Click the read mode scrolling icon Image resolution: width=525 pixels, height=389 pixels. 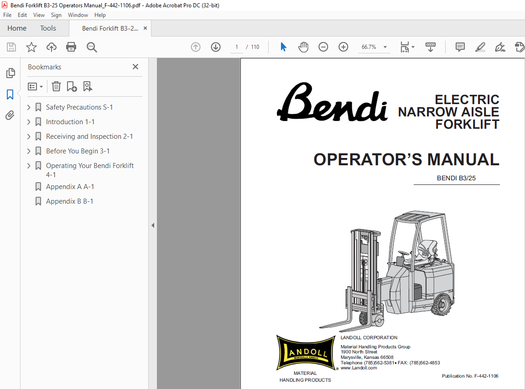point(431,47)
